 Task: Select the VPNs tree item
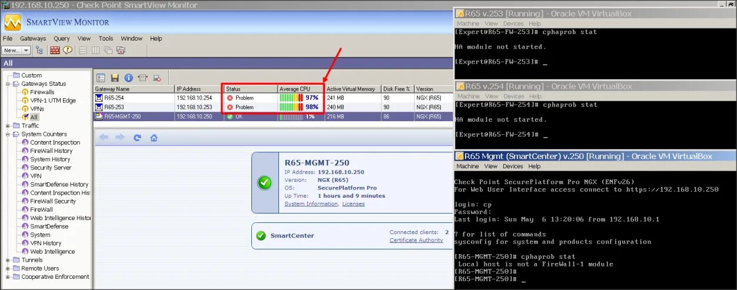click(37, 109)
